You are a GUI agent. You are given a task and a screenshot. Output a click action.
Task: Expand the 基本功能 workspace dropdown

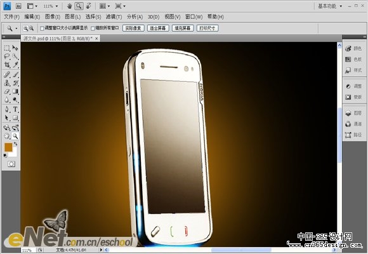pos(330,6)
